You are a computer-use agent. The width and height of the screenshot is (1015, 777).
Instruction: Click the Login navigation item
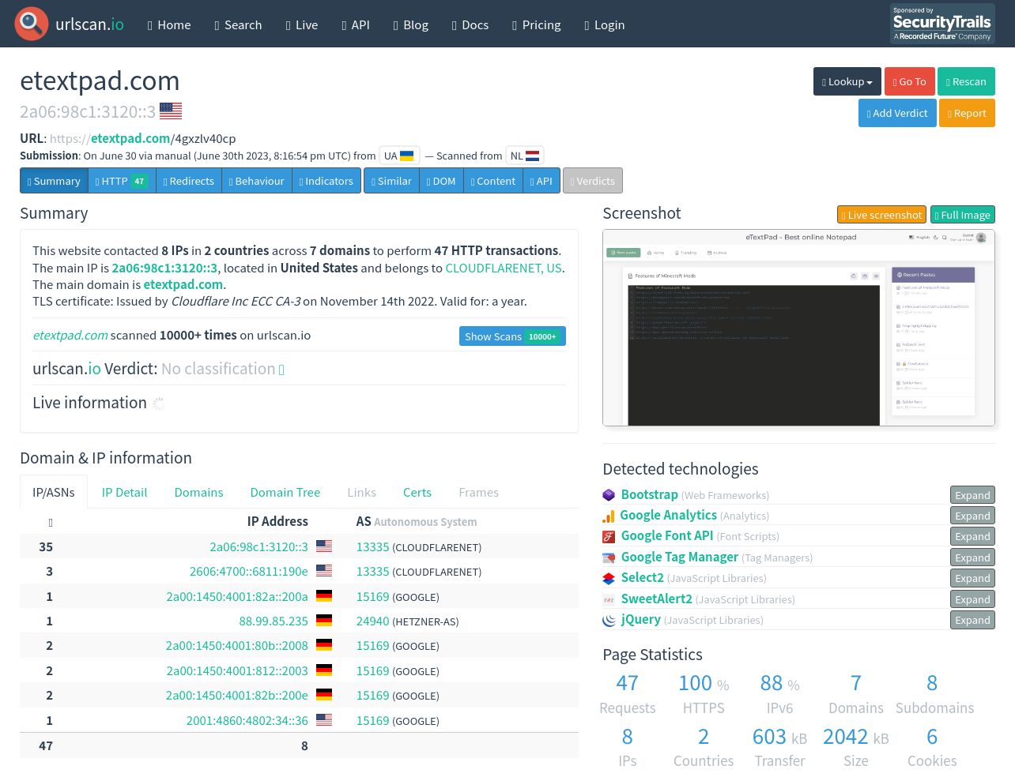pos(605,24)
